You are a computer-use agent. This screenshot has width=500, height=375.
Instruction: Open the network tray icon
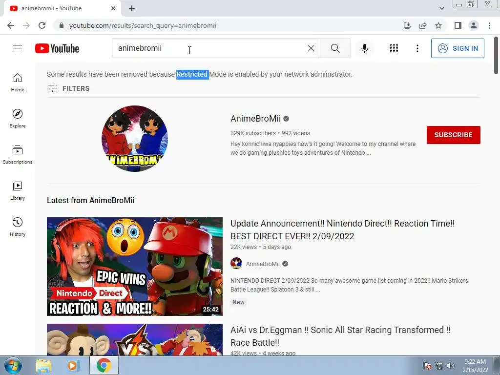coord(439,366)
